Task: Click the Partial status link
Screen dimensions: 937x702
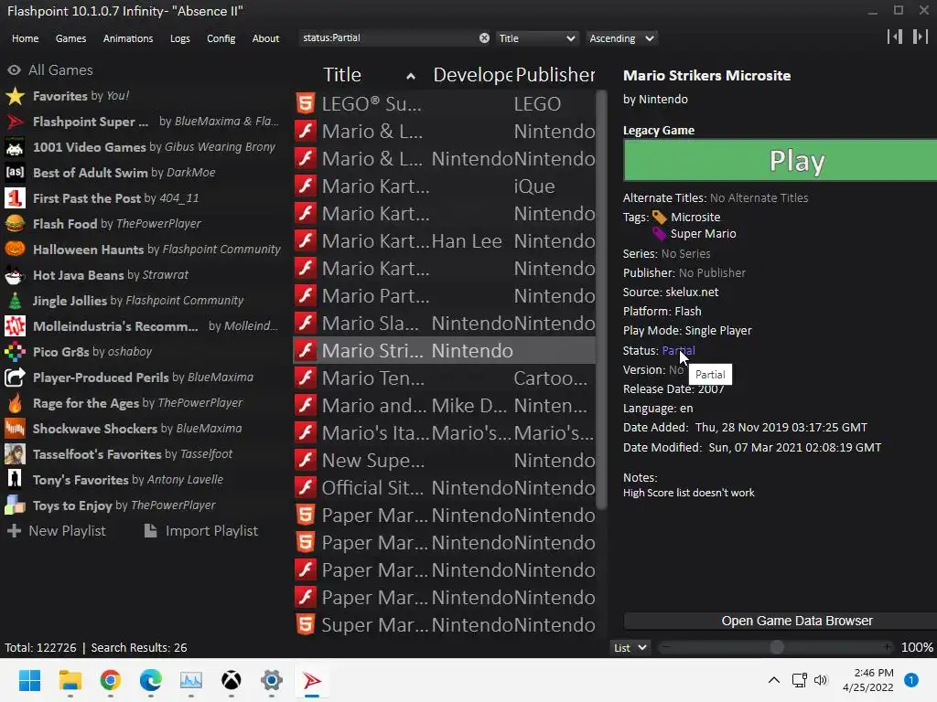Action: [678, 350]
